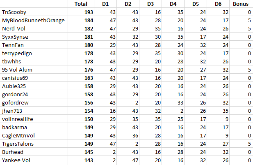Click canisius69's total of 163
The image size is (253, 165).
89,78
